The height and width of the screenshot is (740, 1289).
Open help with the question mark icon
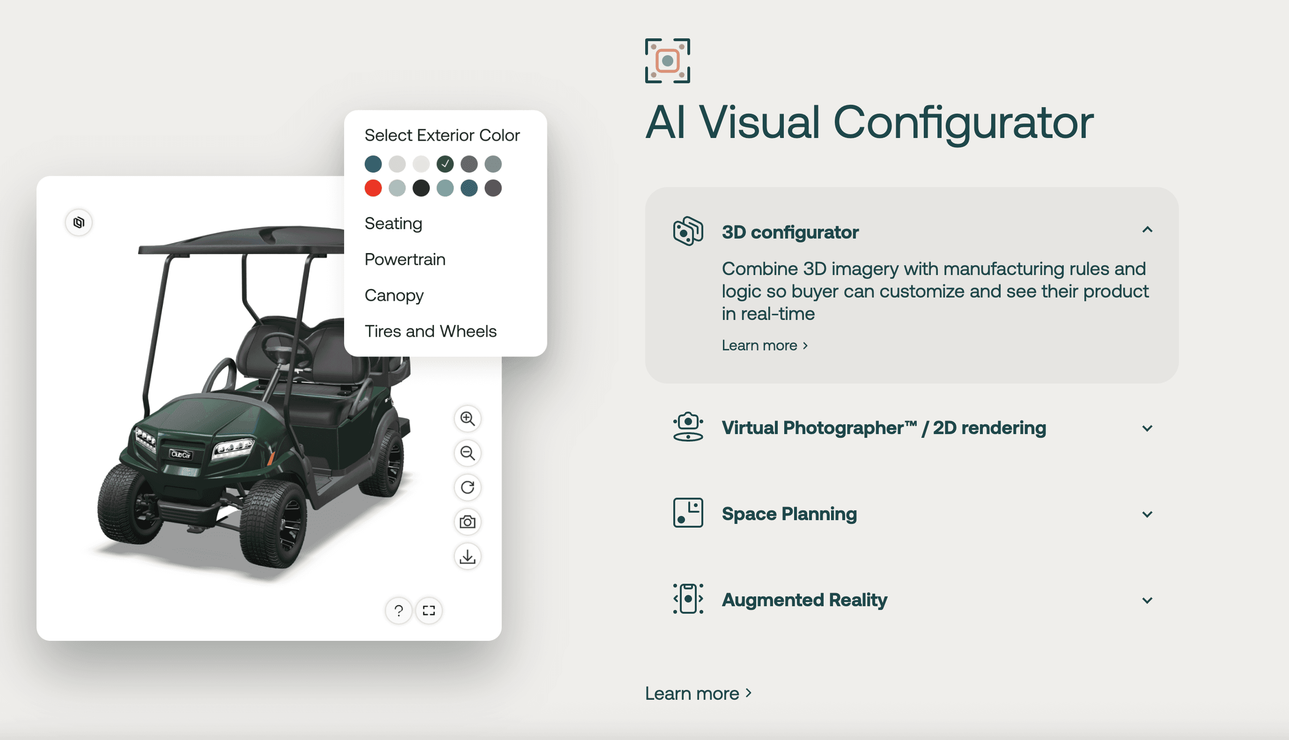[x=399, y=610]
